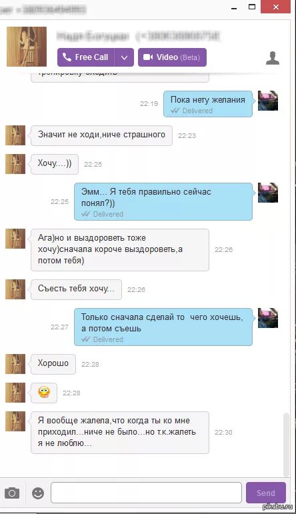Image resolution: width=296 pixels, height=514 pixels.
Task: Click the contact's large profile picture
Action: click(27, 47)
